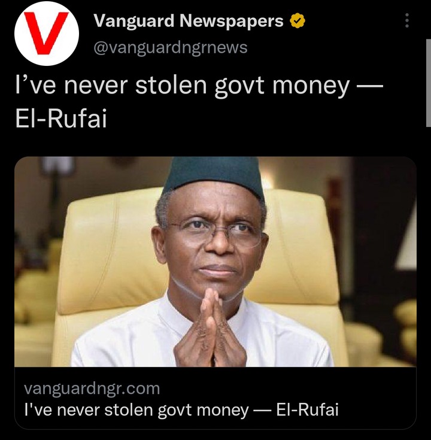Image resolution: width=431 pixels, height=440 pixels.
Task: Open the Vanguard red V profile avatar
Action: [x=47, y=34]
